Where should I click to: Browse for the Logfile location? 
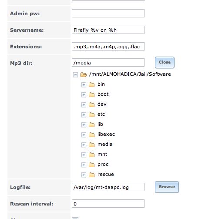tap(167, 187)
